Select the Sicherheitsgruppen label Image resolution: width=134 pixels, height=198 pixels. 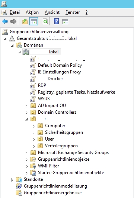pos(64,132)
